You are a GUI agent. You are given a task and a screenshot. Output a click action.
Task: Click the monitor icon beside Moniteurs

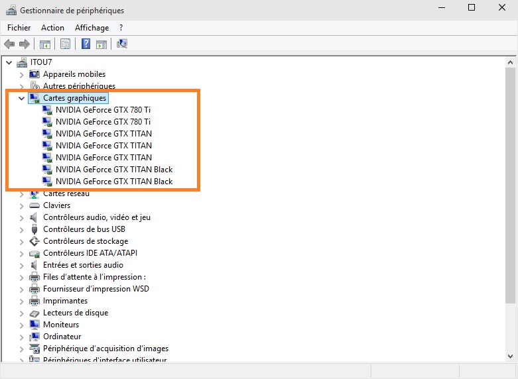[34, 325]
